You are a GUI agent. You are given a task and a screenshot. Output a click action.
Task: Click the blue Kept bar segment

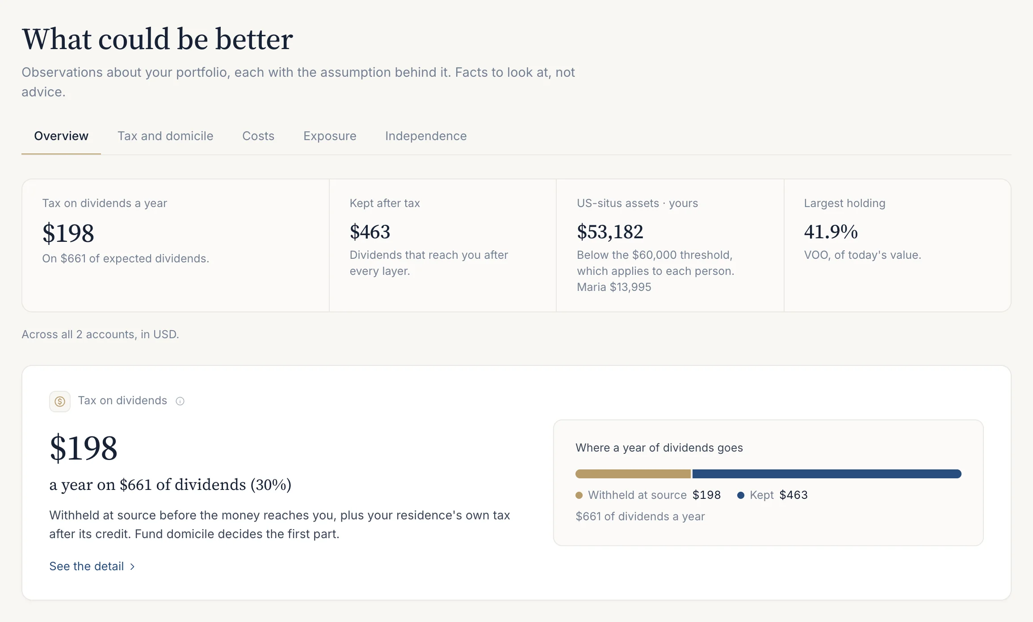tap(827, 474)
